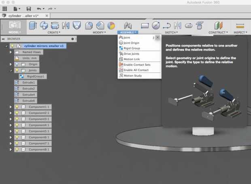The height and width of the screenshot is (184, 251).
Task: Toggle visibility of cylinder mirrors smaller v1
Action: point(12,46)
